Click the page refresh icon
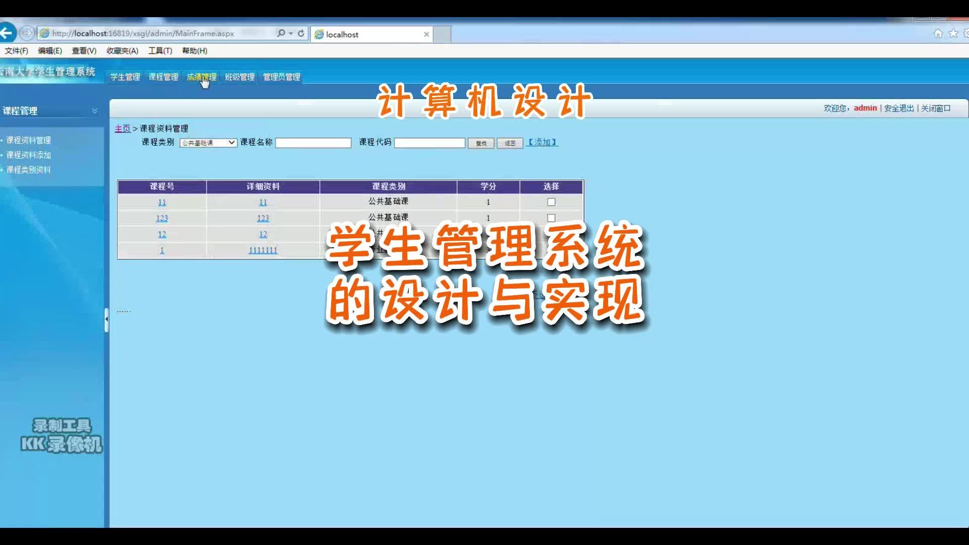This screenshot has height=545, width=969. pos(301,33)
